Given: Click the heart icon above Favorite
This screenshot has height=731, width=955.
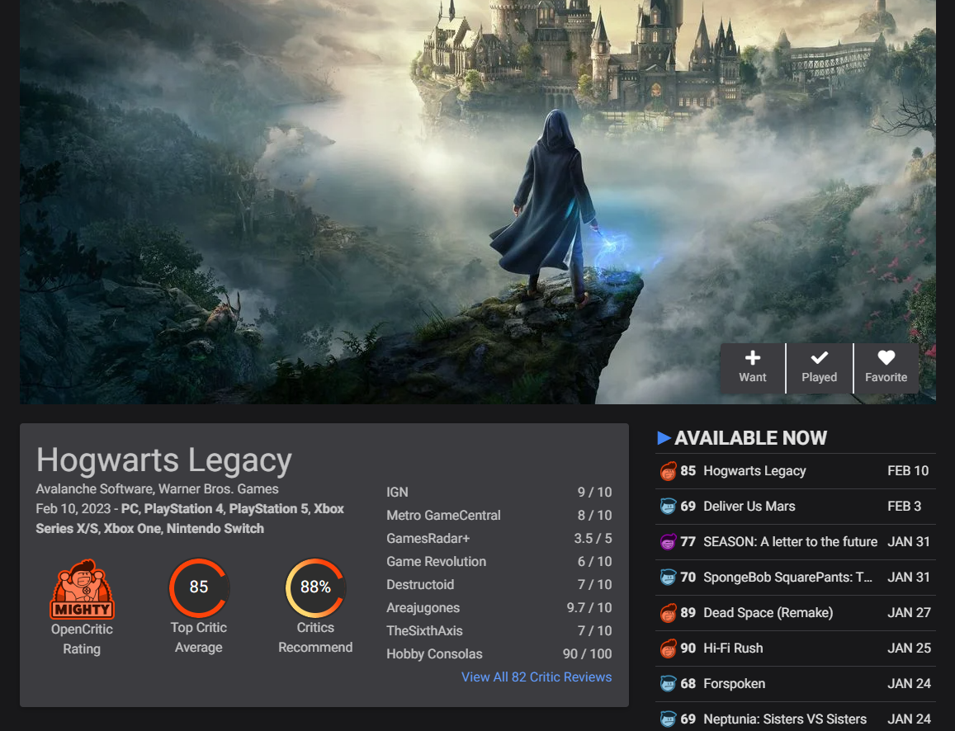Looking at the screenshot, I should click(x=886, y=357).
